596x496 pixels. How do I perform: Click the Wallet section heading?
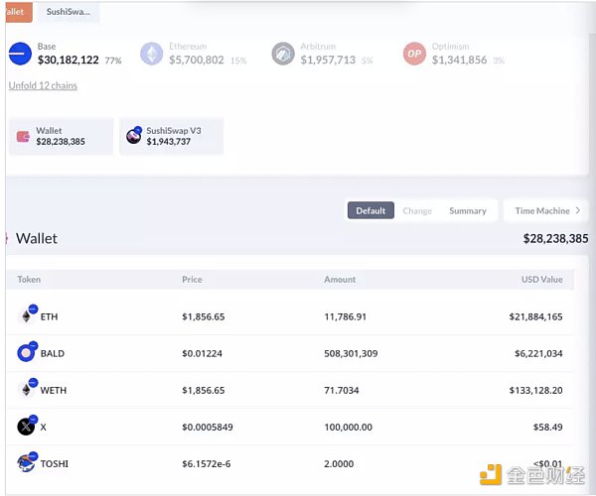37,238
